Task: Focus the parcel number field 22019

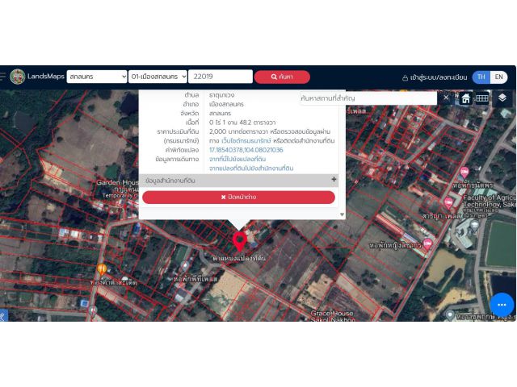Action: [221, 77]
